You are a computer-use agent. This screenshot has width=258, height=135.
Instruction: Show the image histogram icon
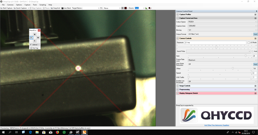tap(146, 8)
